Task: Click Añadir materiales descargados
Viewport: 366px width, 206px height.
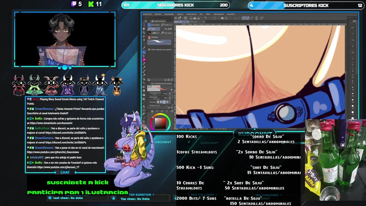Action: pos(160,49)
